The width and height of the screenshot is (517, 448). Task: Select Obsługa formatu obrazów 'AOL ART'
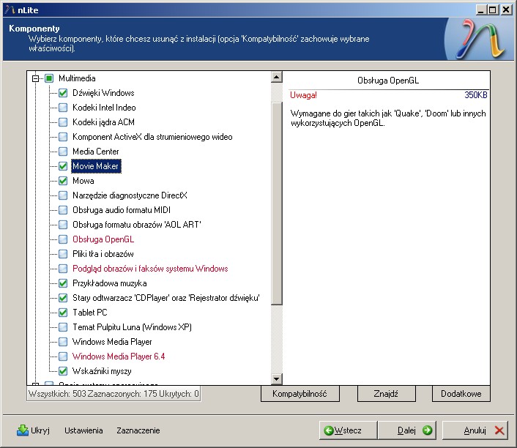[136, 225]
